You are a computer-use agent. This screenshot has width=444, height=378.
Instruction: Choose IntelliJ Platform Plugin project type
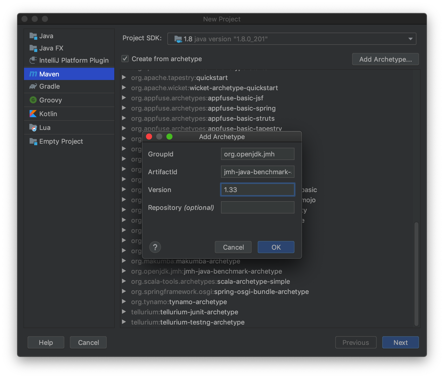pyautogui.click(x=69, y=60)
